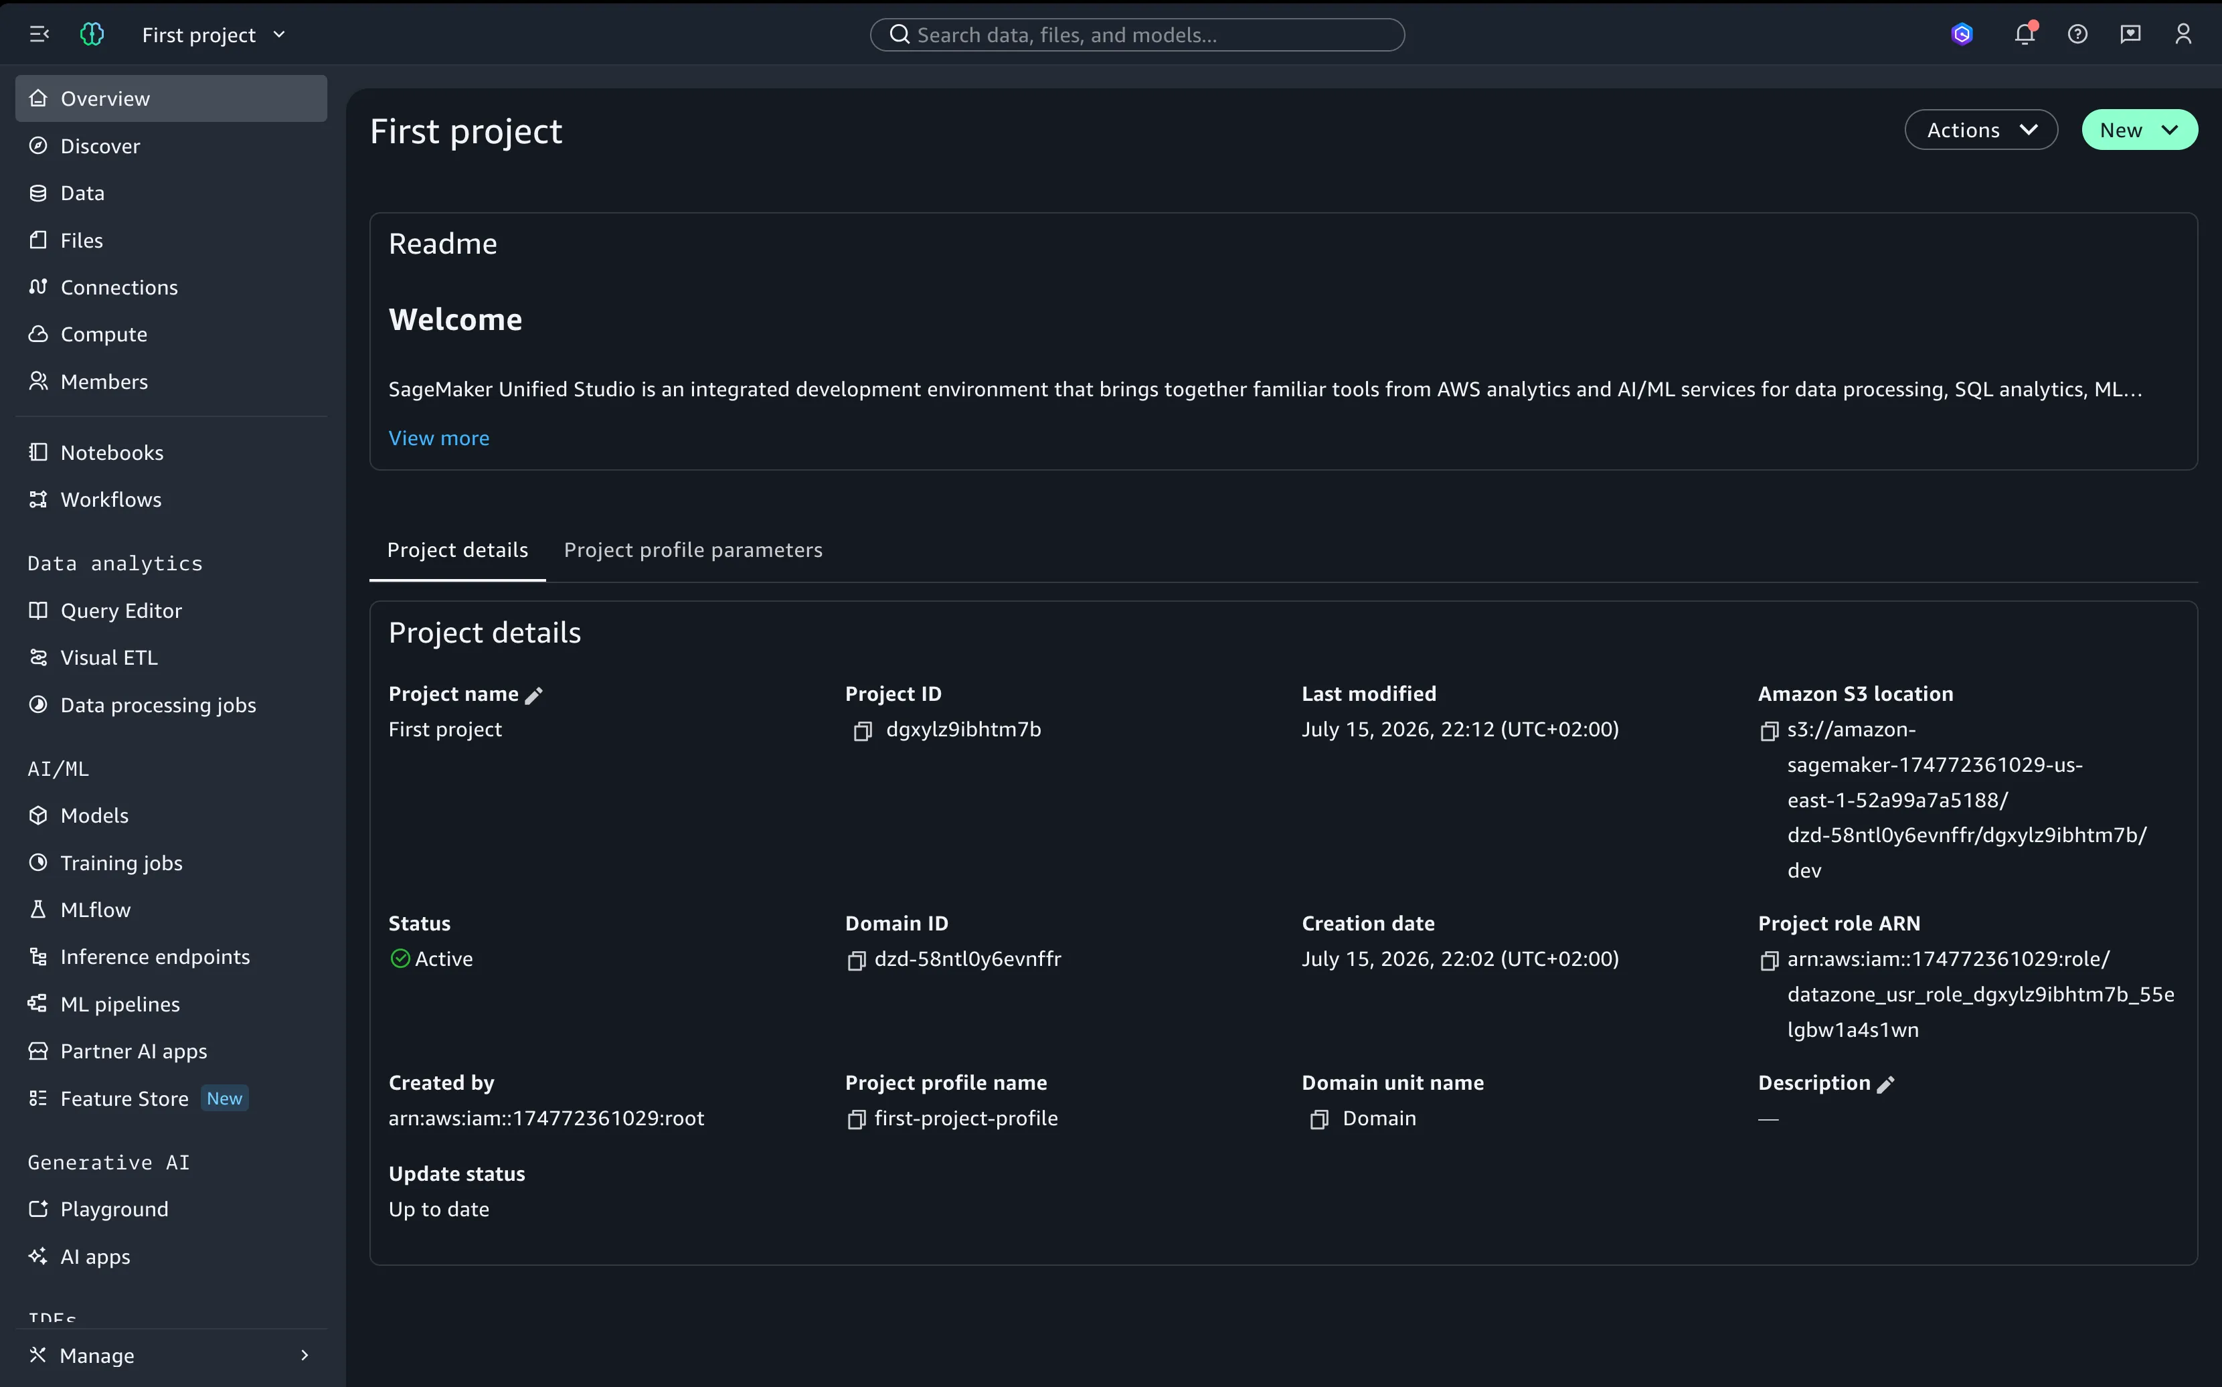
Task: Edit project name pencil icon
Action: (x=533, y=696)
